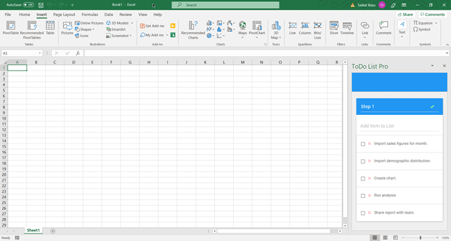451x241 pixels.
Task: Click the Save icon in title bar
Action: (x=41, y=5)
